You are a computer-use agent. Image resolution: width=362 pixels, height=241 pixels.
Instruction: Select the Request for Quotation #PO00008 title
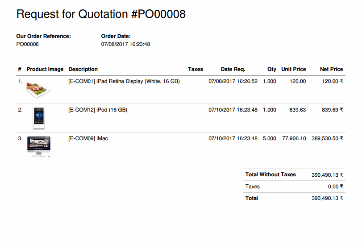pos(101,14)
